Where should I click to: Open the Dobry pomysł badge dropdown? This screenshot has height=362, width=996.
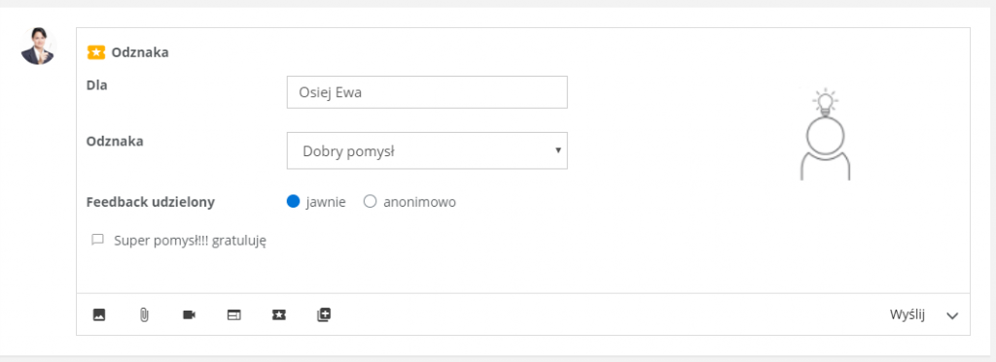tap(427, 150)
